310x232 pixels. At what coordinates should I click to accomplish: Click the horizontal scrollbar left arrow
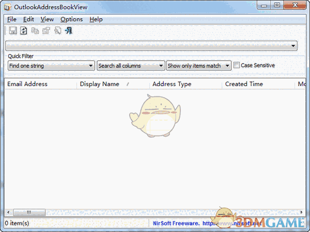click(x=8, y=212)
